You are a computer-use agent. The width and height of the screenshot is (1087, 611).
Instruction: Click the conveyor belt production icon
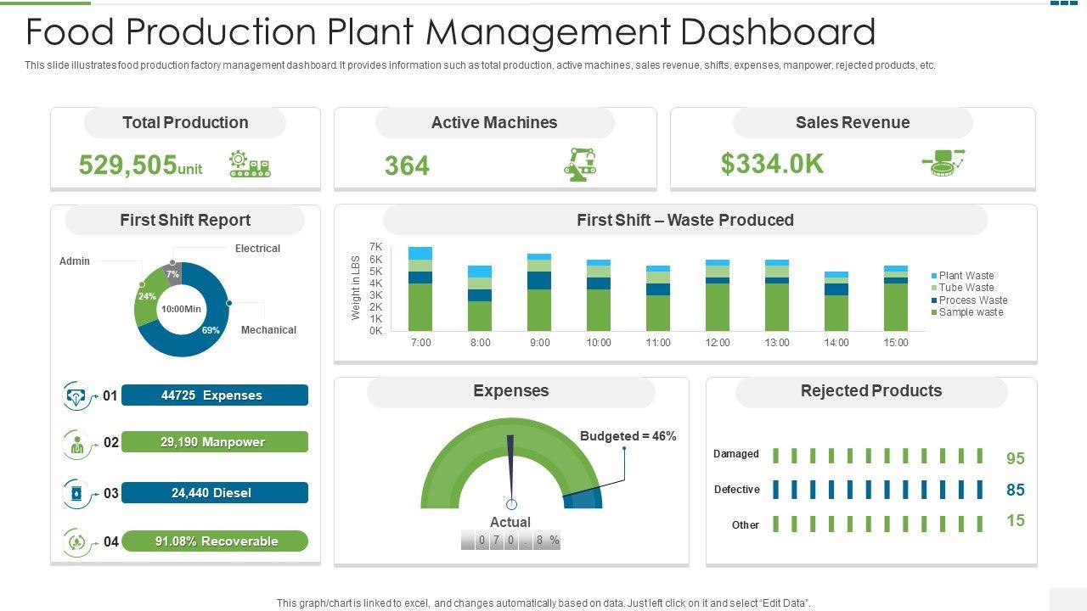coord(250,164)
